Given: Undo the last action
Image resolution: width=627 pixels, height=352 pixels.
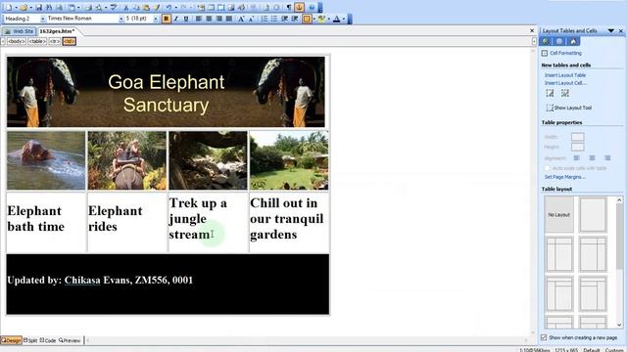Looking at the screenshot, I should [x=169, y=7].
